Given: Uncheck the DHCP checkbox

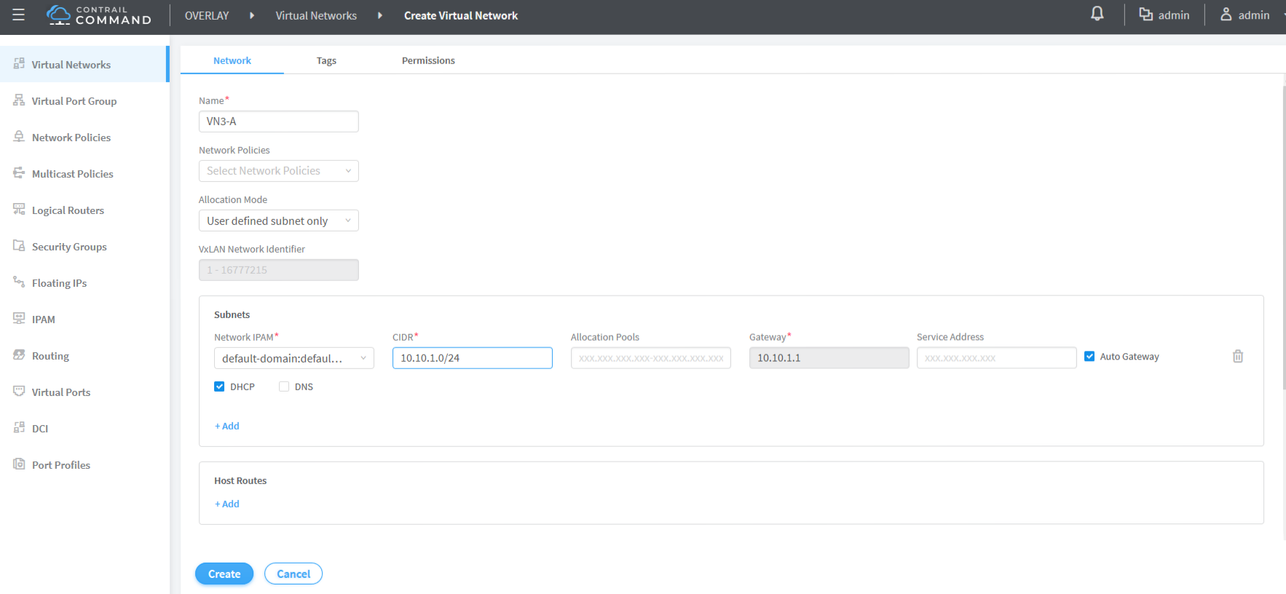Looking at the screenshot, I should (x=219, y=387).
